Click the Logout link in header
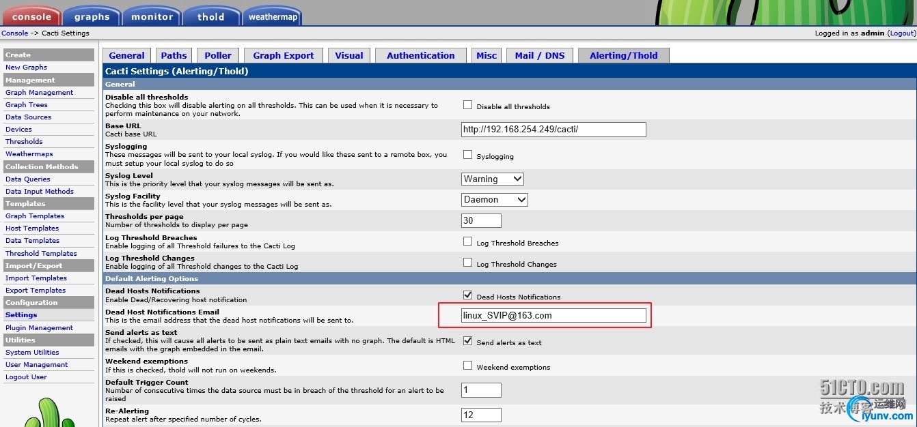This screenshot has height=427, width=917. coord(901,33)
